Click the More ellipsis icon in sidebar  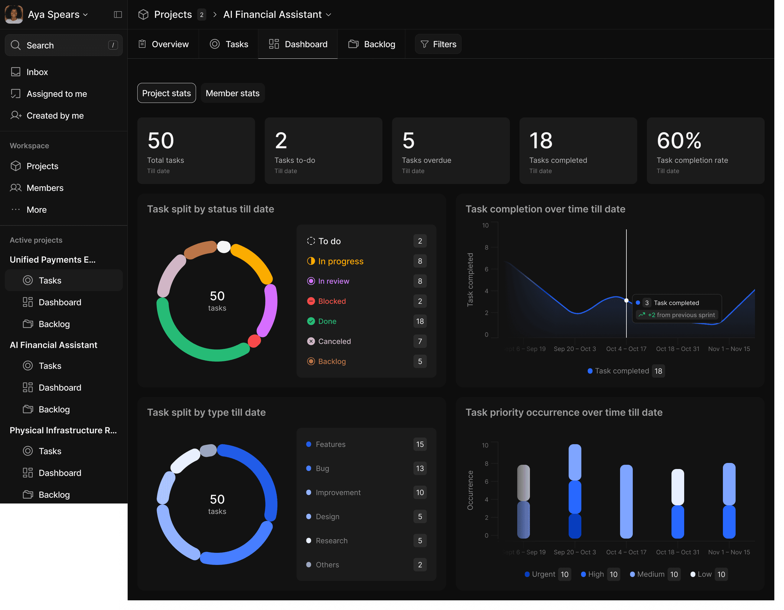click(15, 210)
